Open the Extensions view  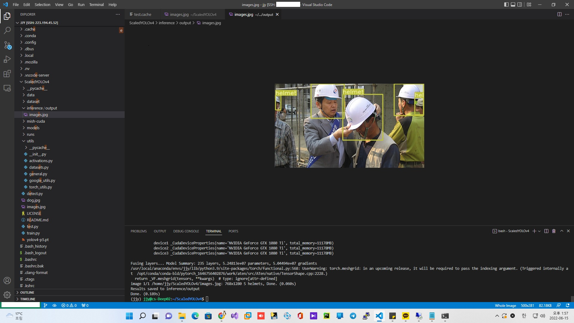pyautogui.click(x=7, y=74)
